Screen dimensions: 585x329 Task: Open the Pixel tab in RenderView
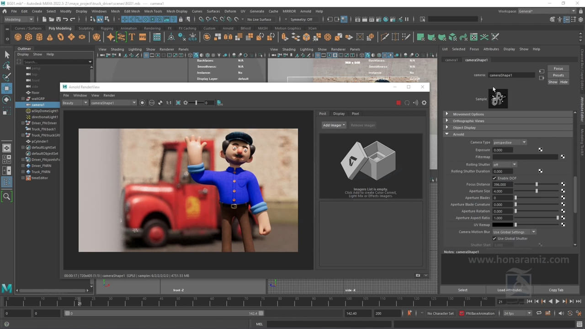click(355, 114)
